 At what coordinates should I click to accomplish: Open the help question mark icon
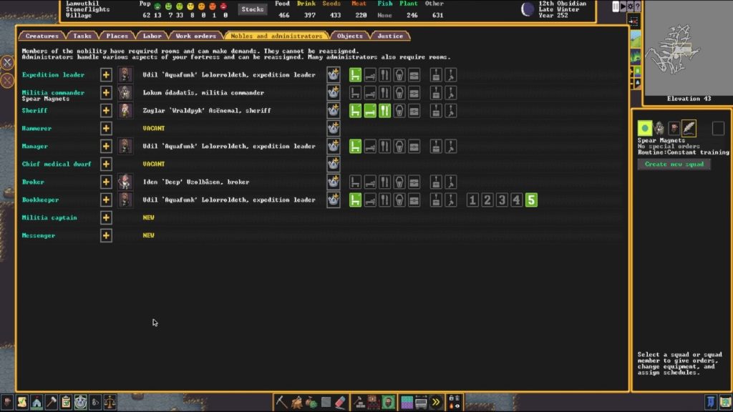(x=638, y=6)
